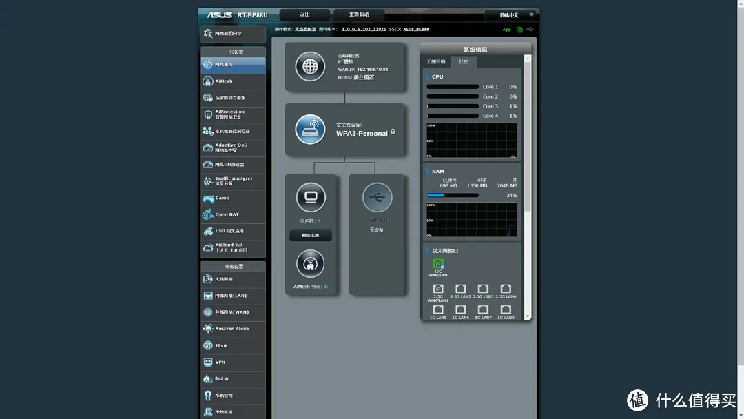The width and height of the screenshot is (744, 419).
Task: Click the 10G WAN/LAN green port icon
Action: click(438, 264)
